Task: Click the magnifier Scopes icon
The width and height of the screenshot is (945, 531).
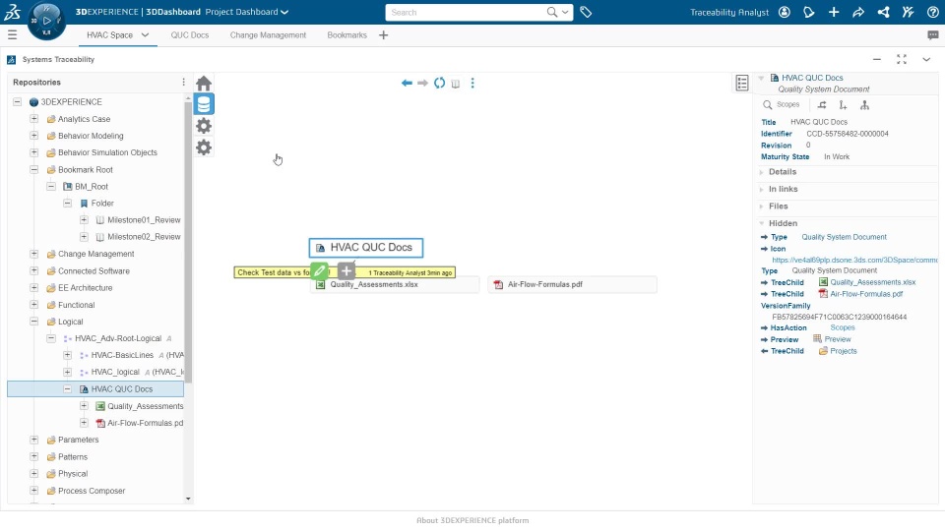Action: [x=767, y=105]
